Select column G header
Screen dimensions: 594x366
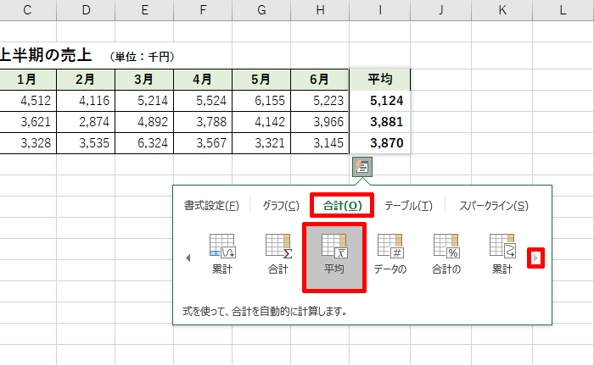point(261,10)
